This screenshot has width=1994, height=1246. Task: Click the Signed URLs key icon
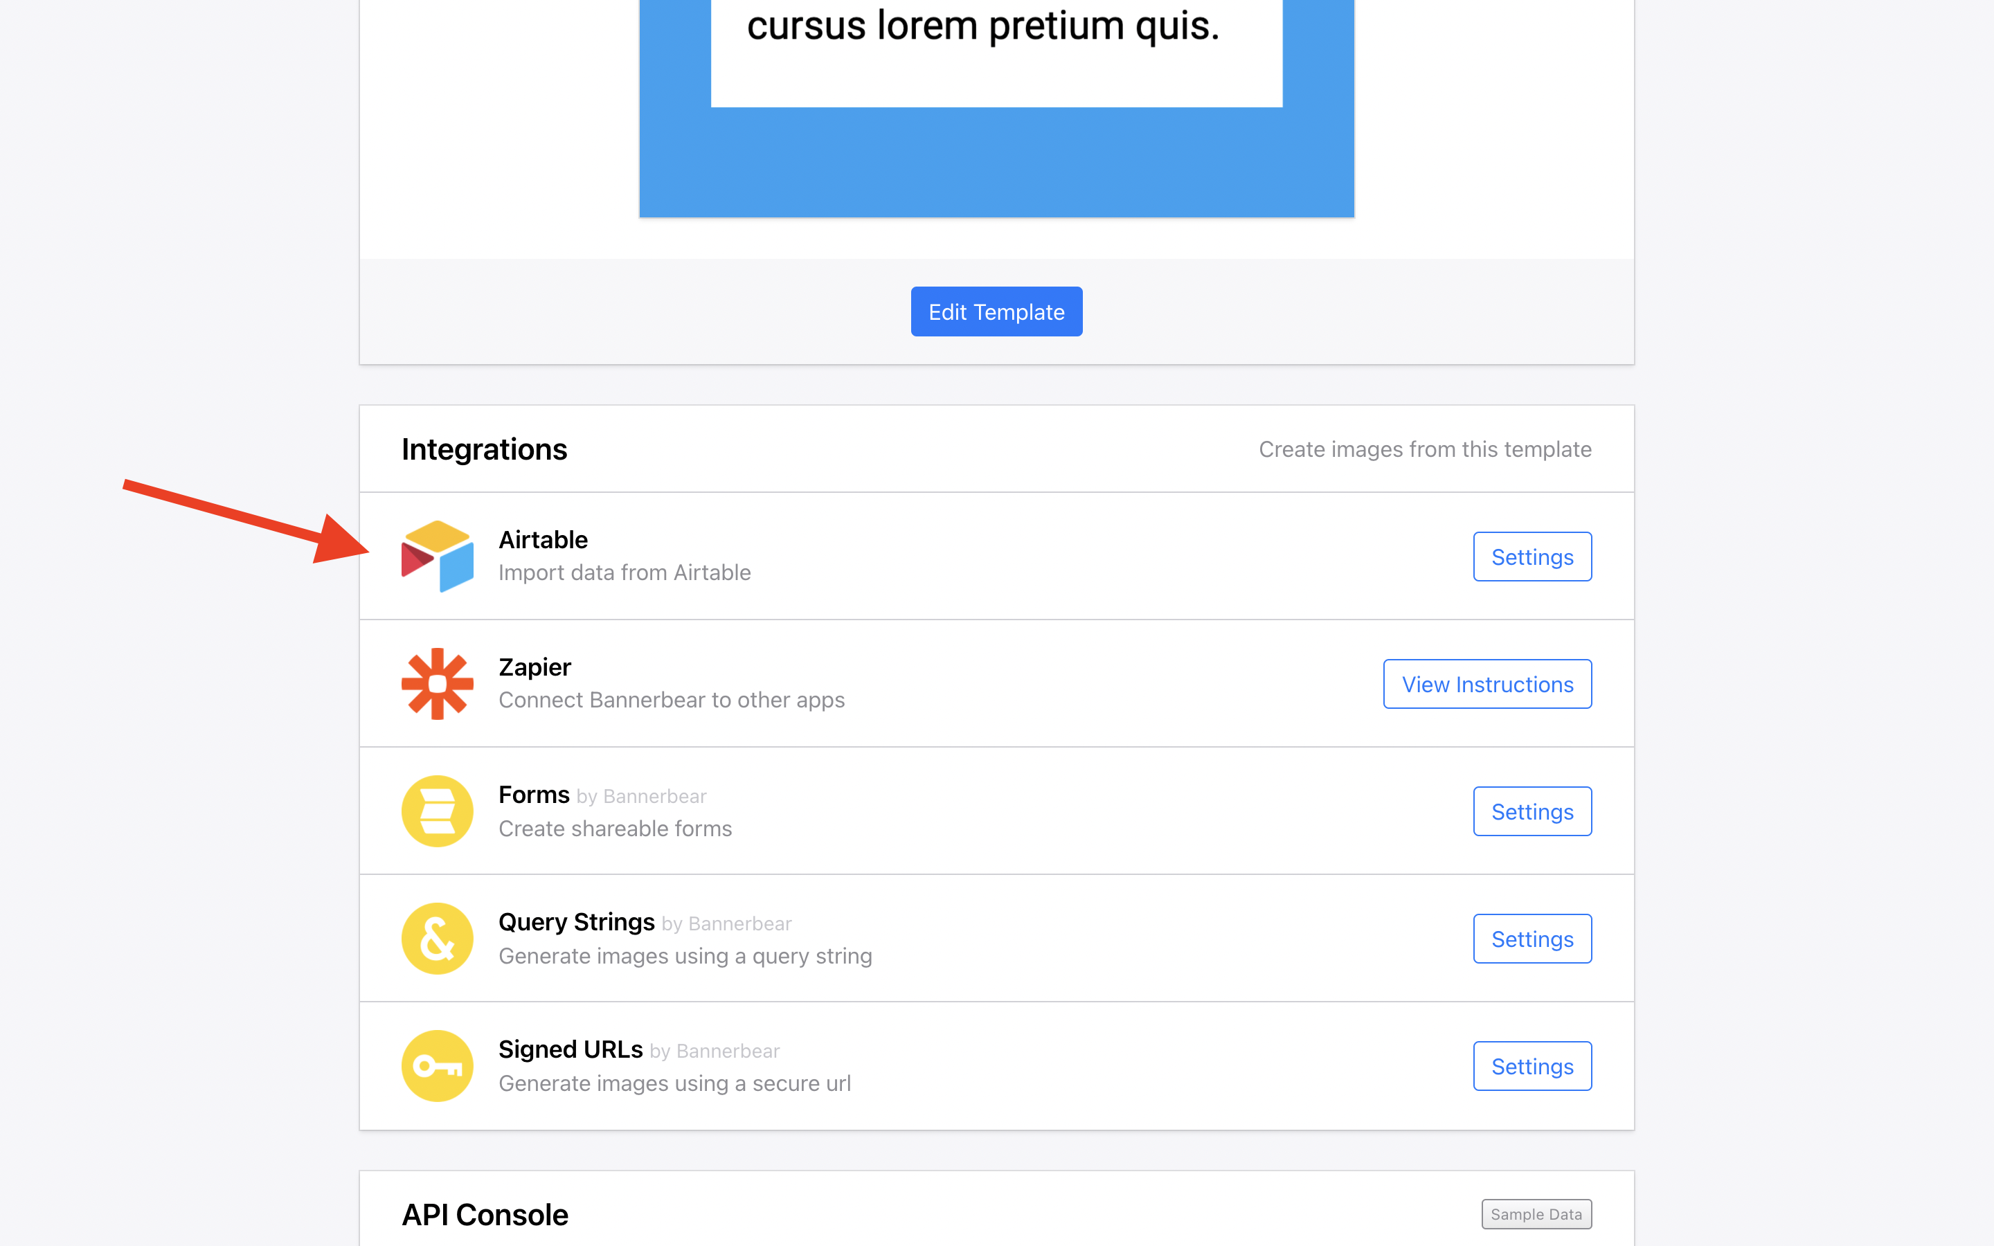click(x=438, y=1065)
